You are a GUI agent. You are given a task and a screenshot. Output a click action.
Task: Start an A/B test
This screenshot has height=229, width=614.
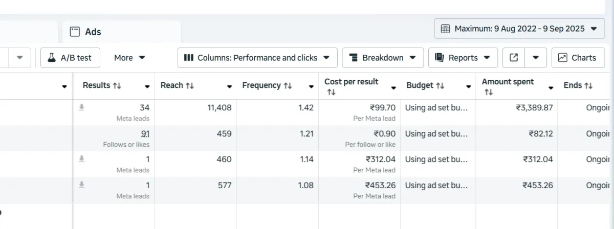tap(70, 58)
